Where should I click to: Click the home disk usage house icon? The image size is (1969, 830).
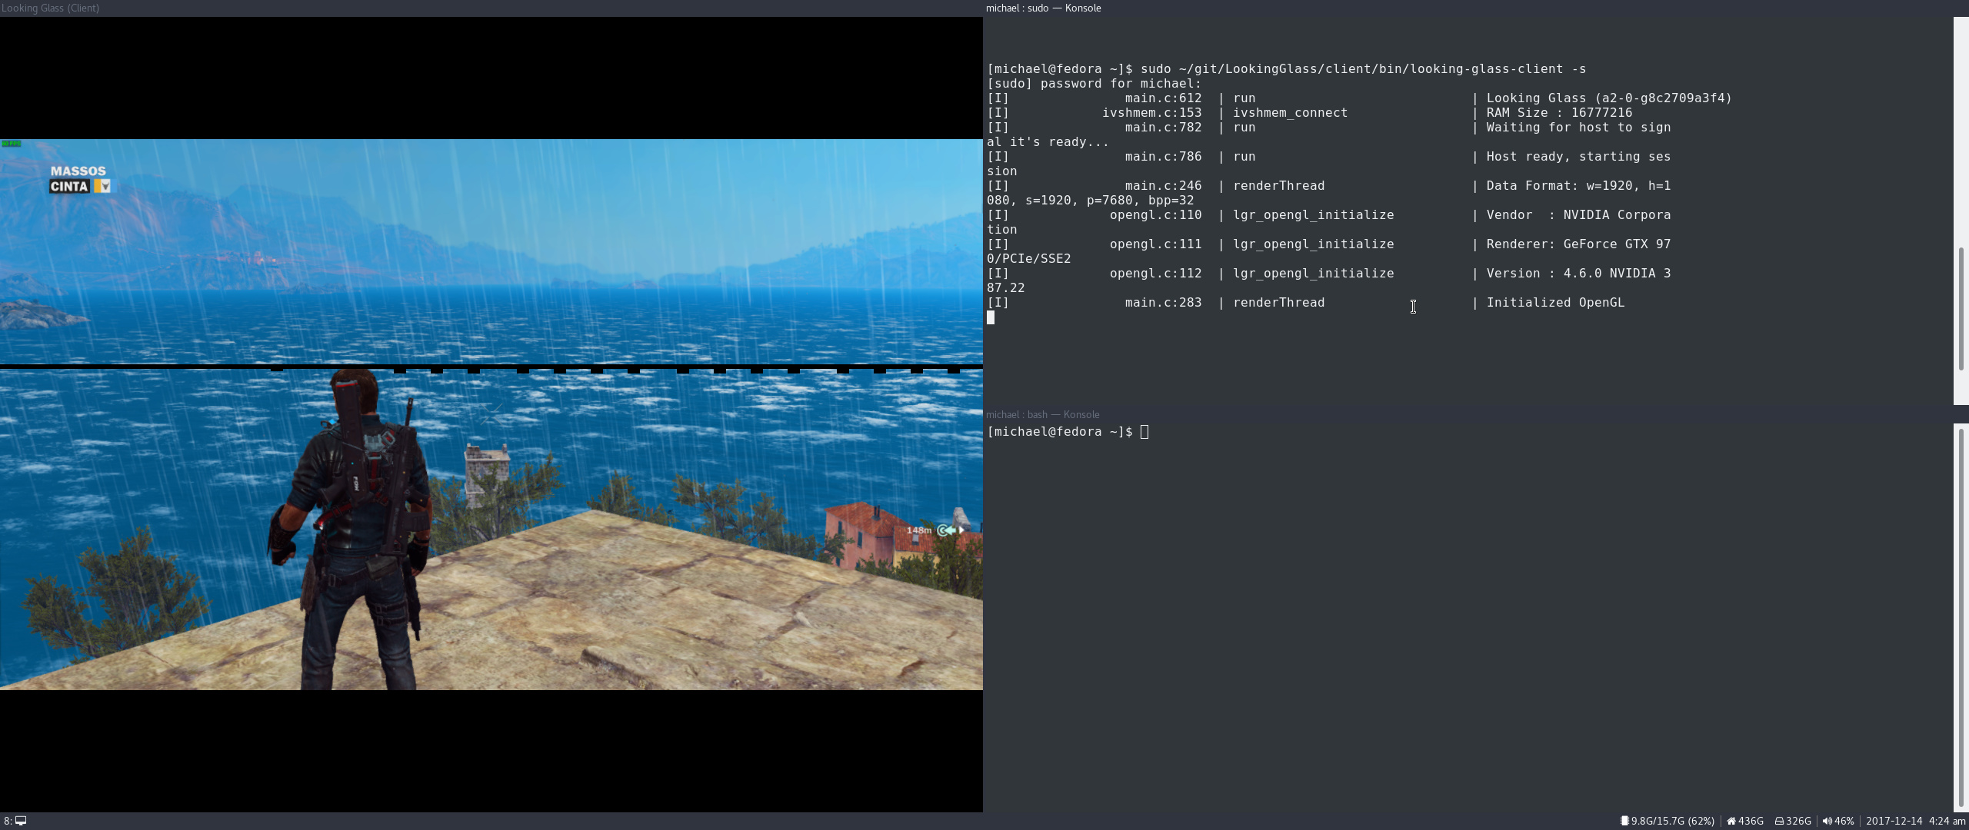tap(1731, 821)
